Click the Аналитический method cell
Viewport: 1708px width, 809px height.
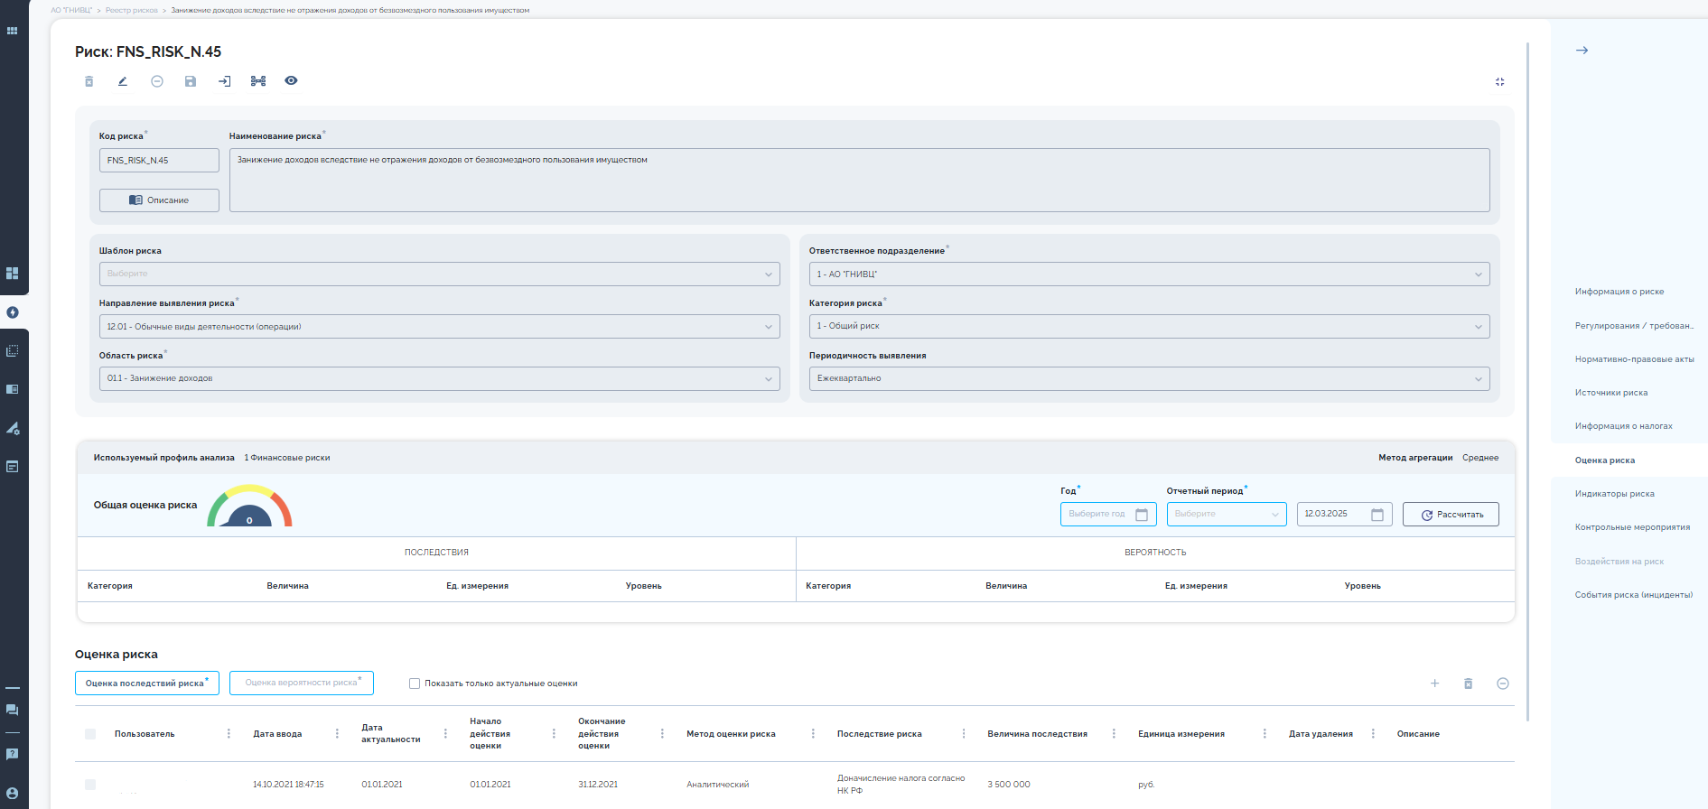coord(718,785)
